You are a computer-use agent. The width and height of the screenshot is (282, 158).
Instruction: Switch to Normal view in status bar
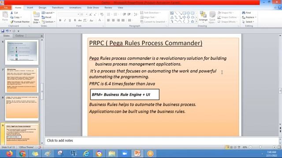[x=227, y=147]
